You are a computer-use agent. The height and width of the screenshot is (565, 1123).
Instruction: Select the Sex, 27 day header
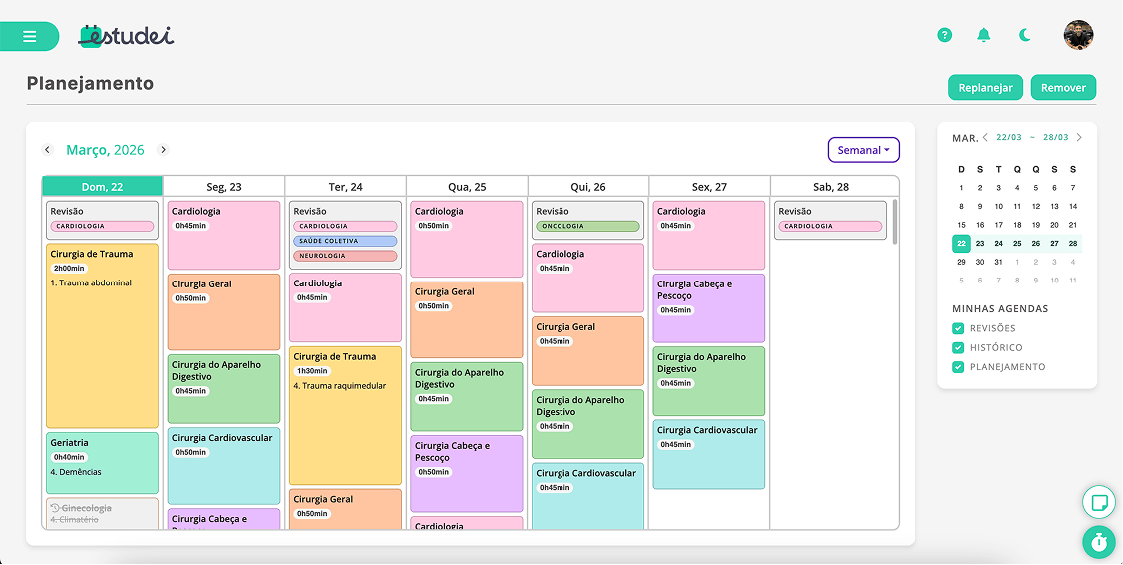point(709,187)
